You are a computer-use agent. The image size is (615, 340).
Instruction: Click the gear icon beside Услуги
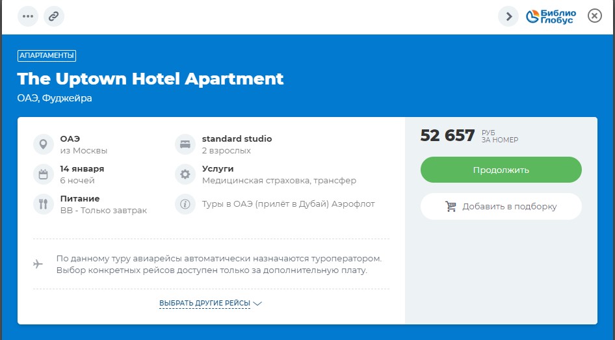[185, 174]
